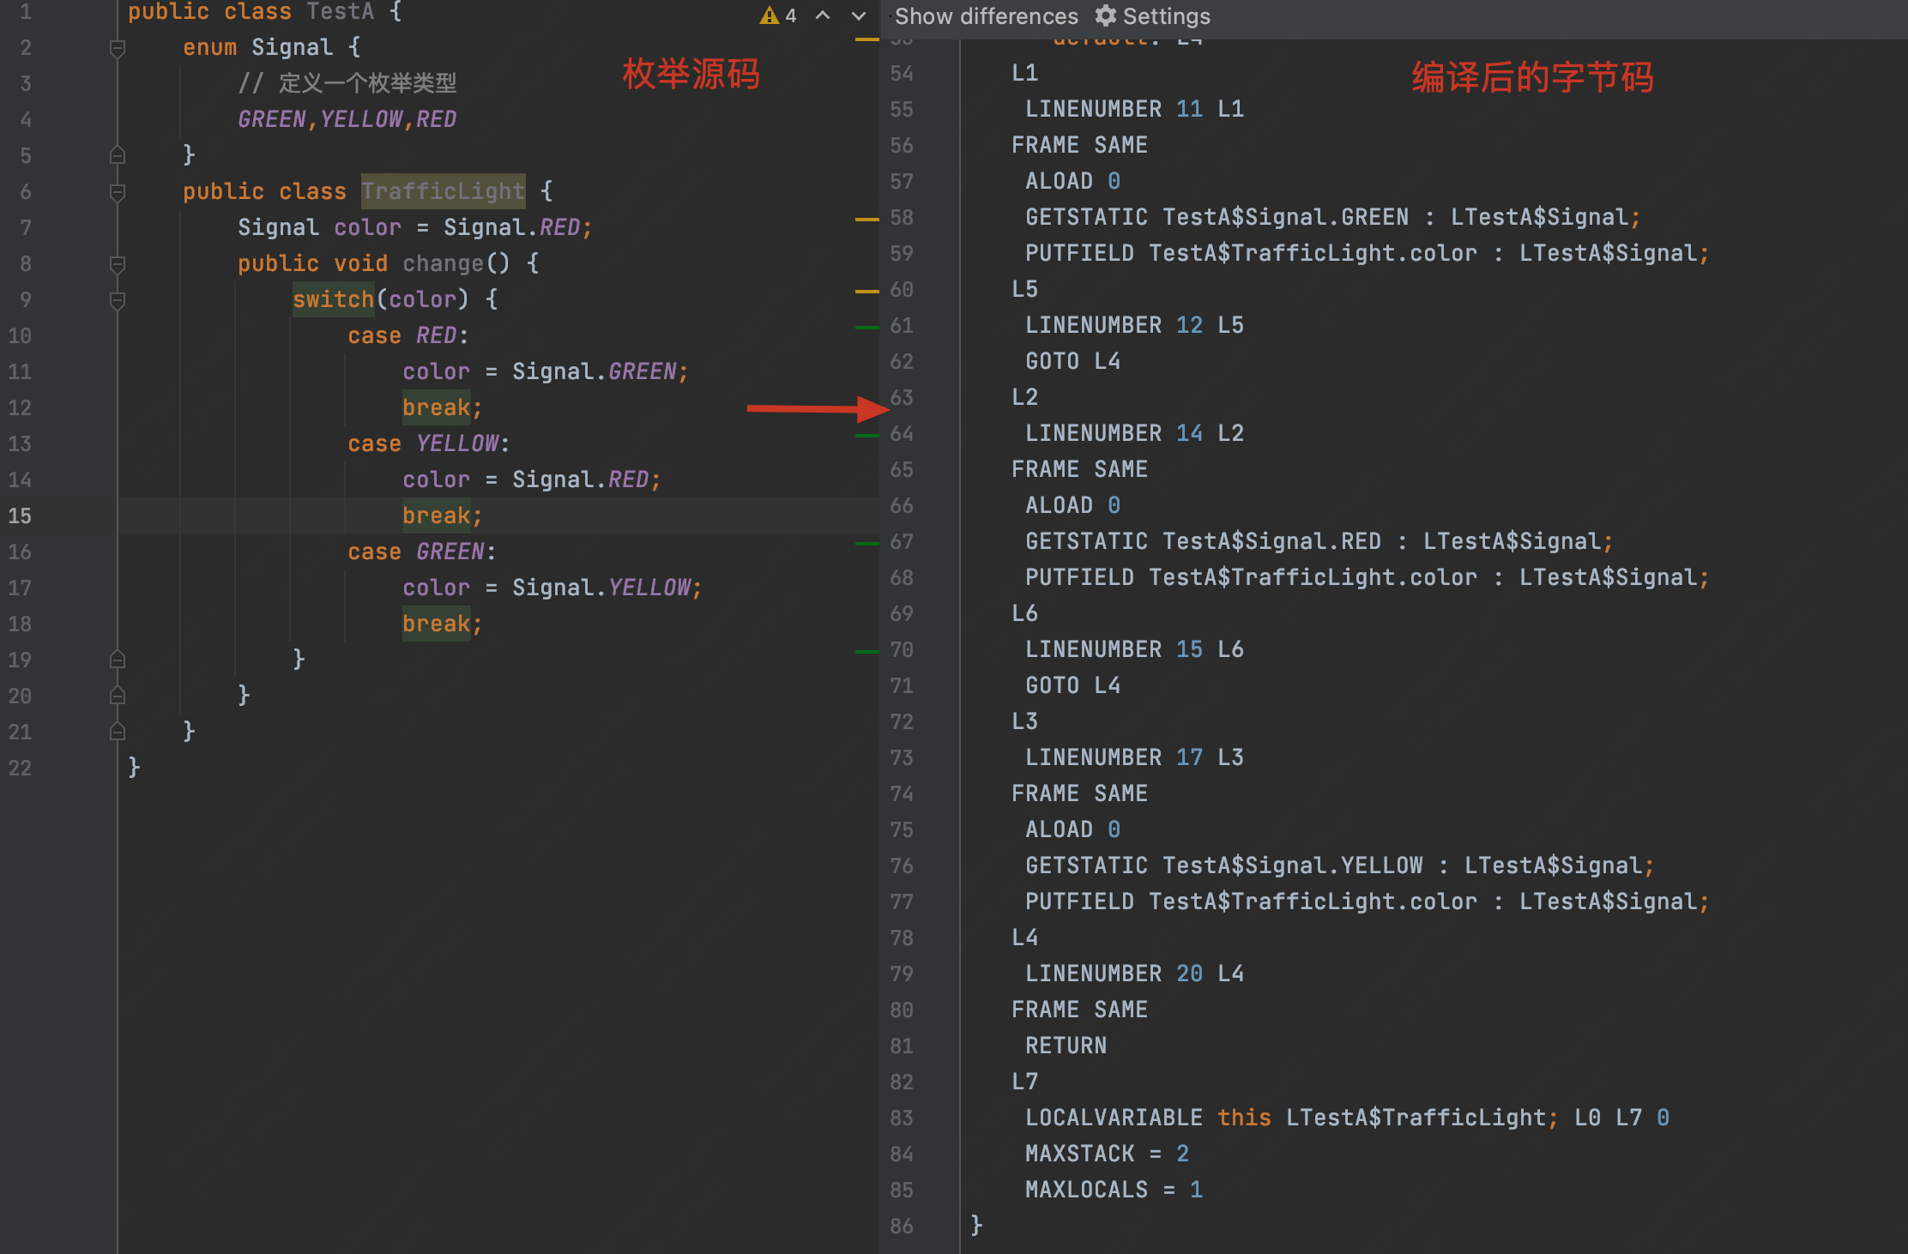Viewport: 1908px width, 1254px height.
Task: Collapse the TrafficLight class fold marker
Action: click(x=118, y=192)
